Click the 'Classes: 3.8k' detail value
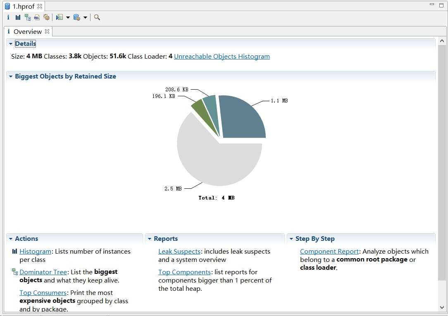The image size is (448, 316). click(x=62, y=56)
